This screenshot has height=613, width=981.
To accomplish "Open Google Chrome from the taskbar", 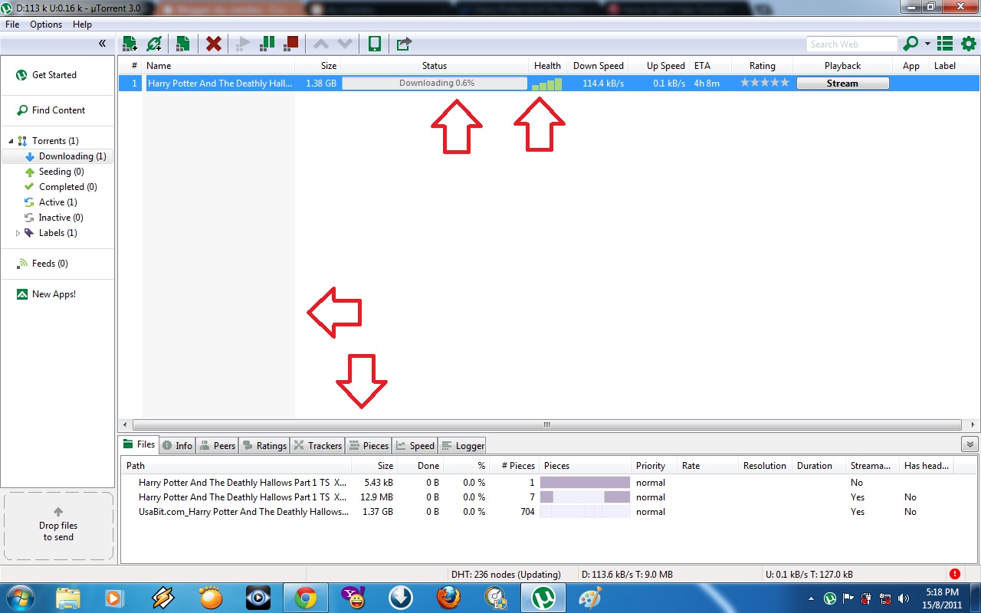I will (306, 598).
